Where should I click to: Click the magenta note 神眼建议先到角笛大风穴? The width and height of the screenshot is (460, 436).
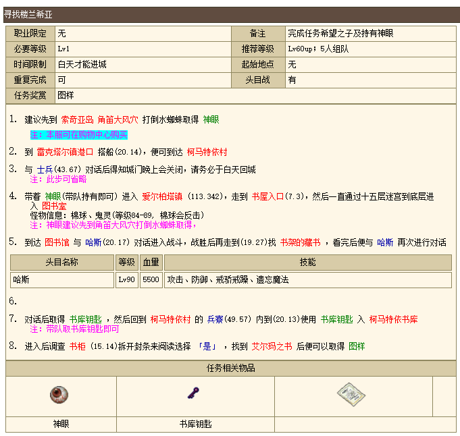tap(113, 225)
